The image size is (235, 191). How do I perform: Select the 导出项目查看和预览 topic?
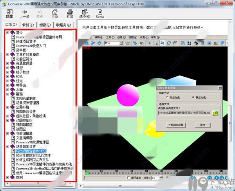31,151
